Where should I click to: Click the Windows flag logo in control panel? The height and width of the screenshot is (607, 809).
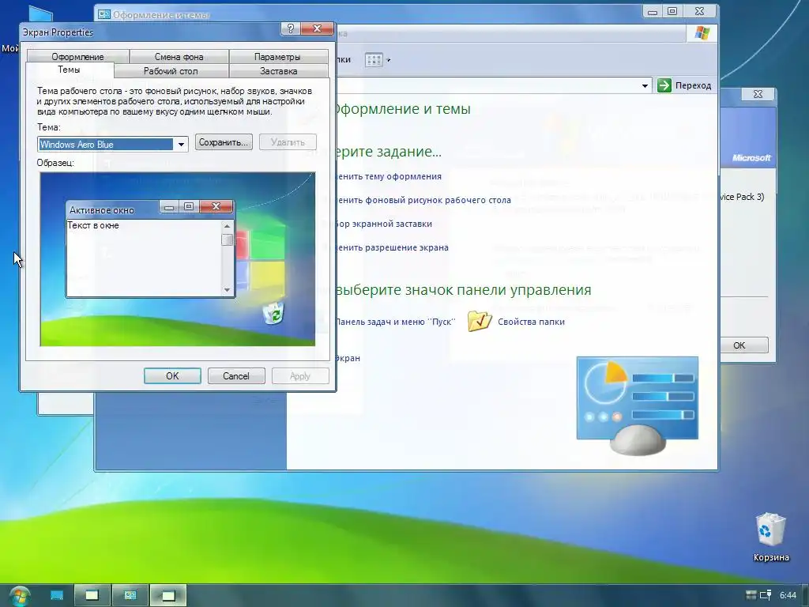[x=702, y=33]
